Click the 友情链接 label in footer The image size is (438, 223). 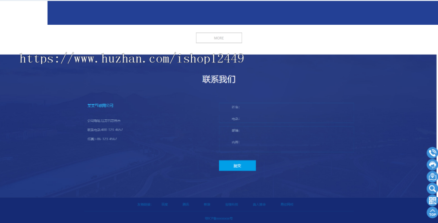point(144,205)
